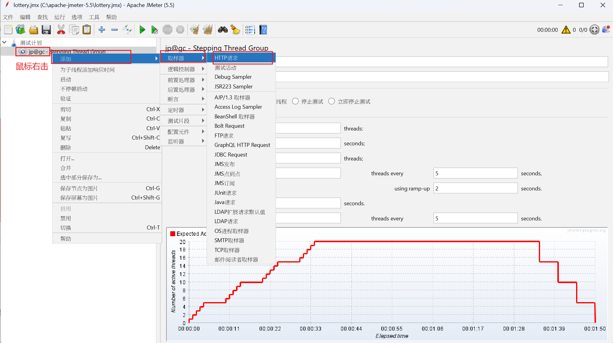Image resolution: width=613 pixels, height=343 pixels.
Task: Click the Clear All brooms icon
Action: pos(208,30)
